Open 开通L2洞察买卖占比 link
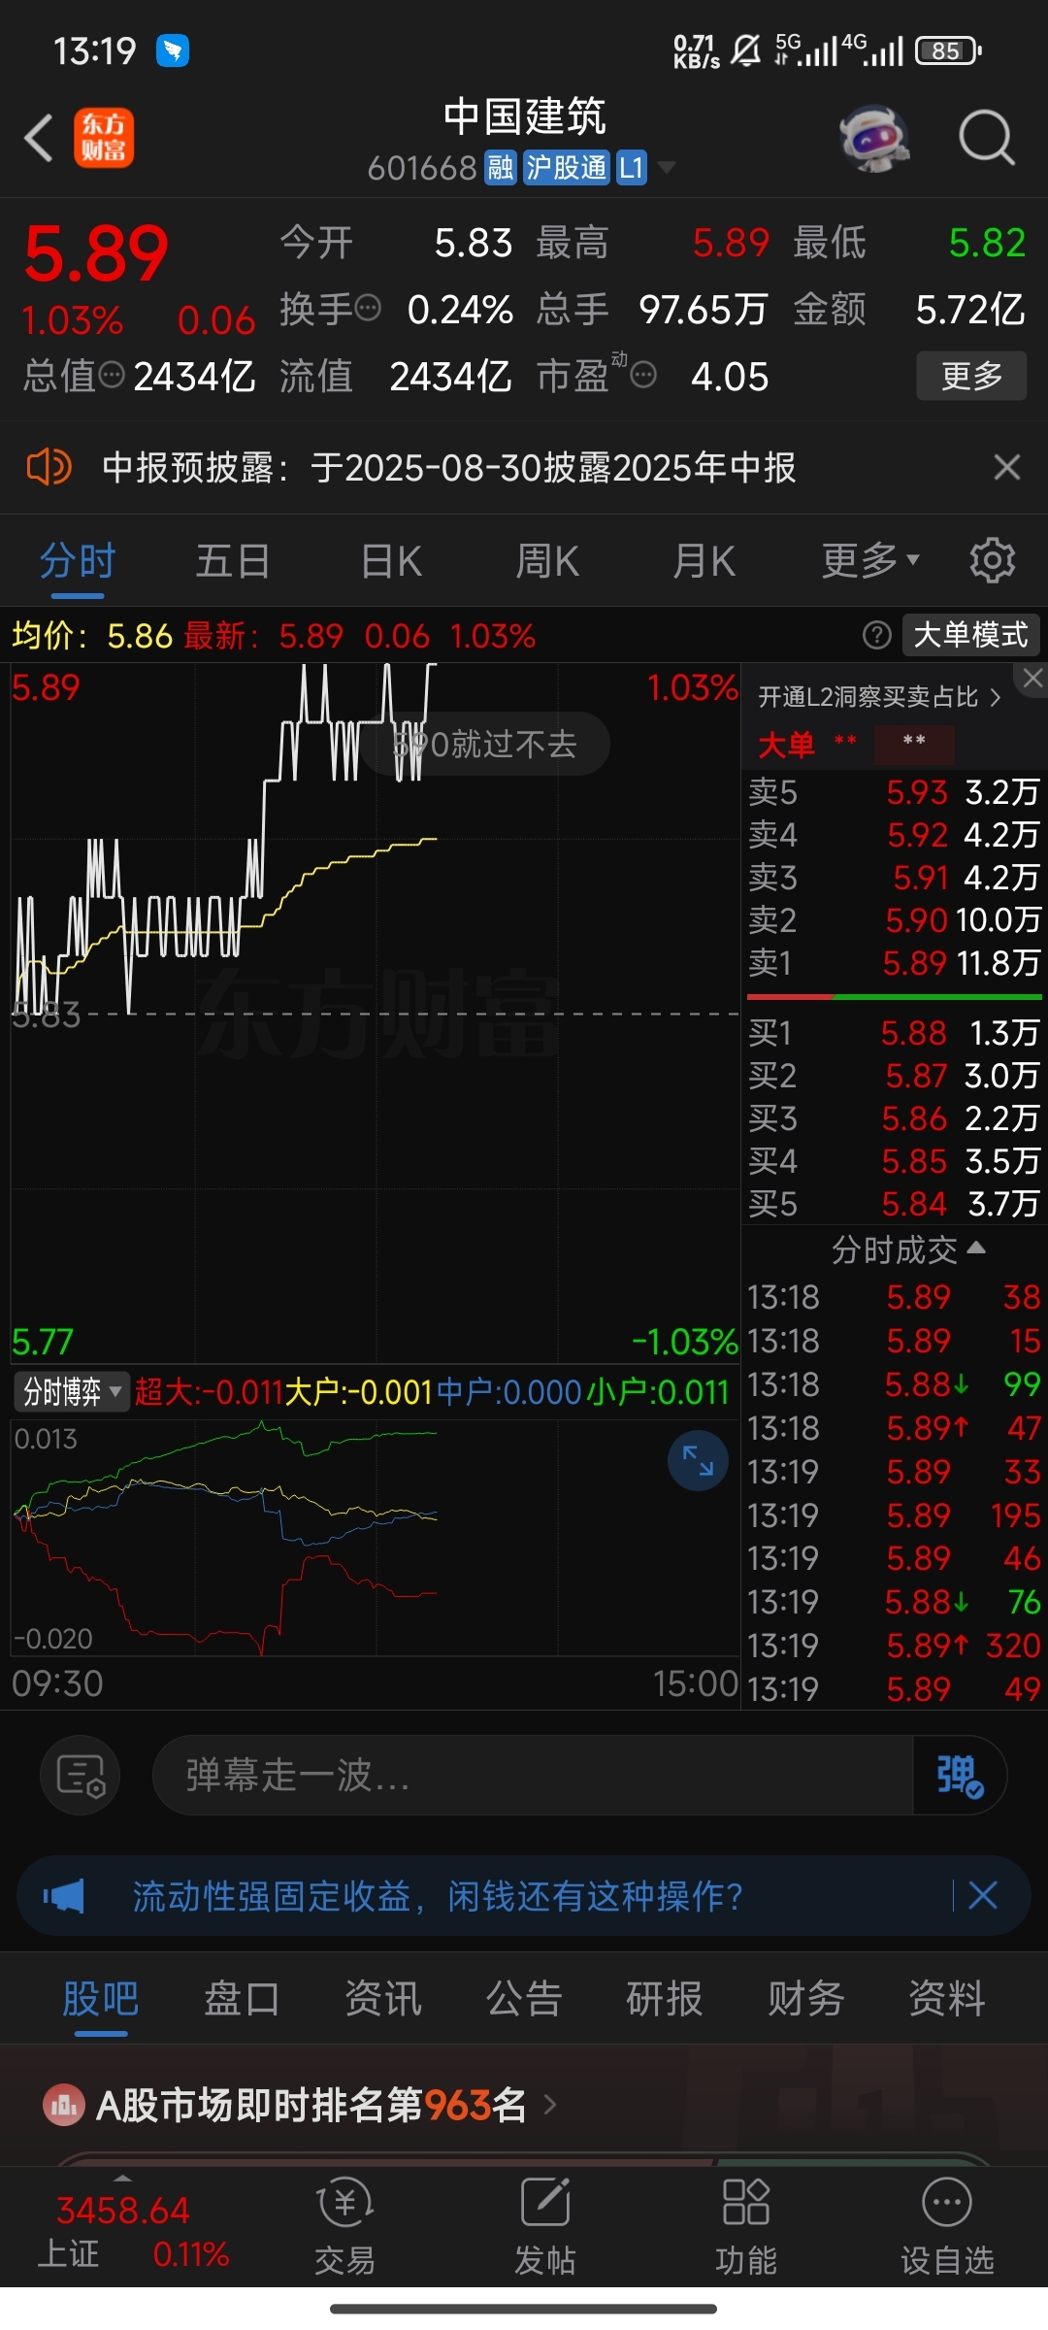The height and width of the screenshot is (2330, 1048). [879, 697]
